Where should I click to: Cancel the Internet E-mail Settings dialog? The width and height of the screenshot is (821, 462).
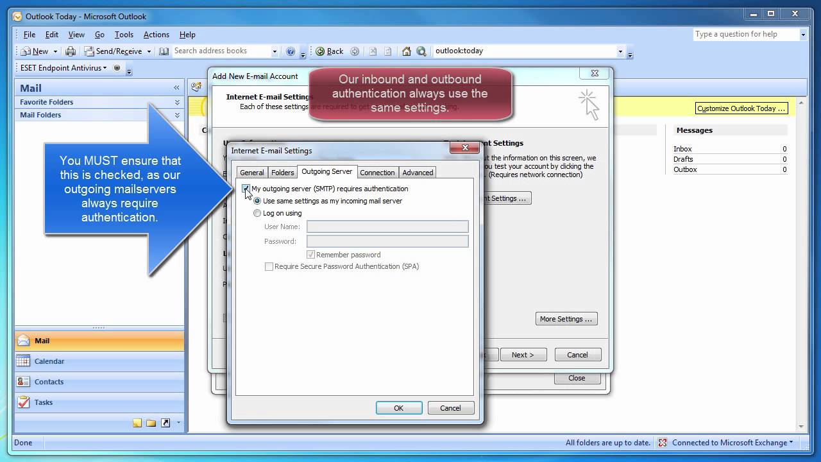pos(450,408)
